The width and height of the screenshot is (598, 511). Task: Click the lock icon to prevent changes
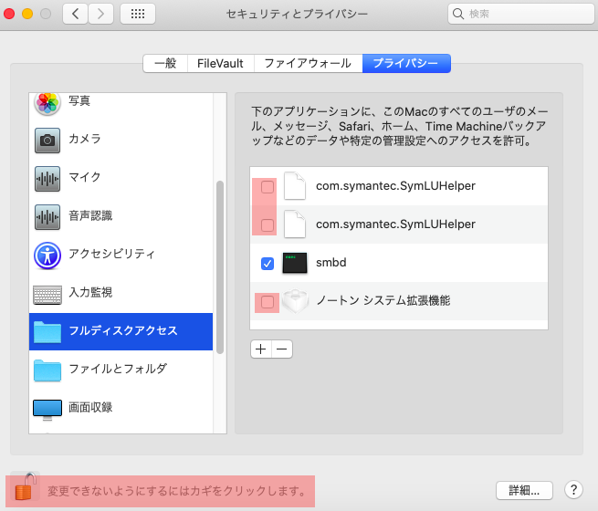25,490
